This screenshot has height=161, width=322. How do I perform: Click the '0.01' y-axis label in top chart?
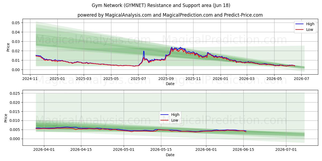pos(16,60)
